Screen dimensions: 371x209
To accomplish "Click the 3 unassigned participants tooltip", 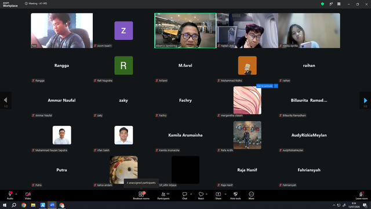I will pos(141,183).
